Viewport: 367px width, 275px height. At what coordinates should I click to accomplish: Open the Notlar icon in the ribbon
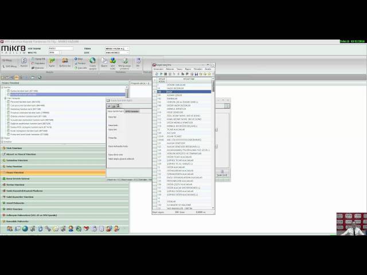(x=24, y=62)
